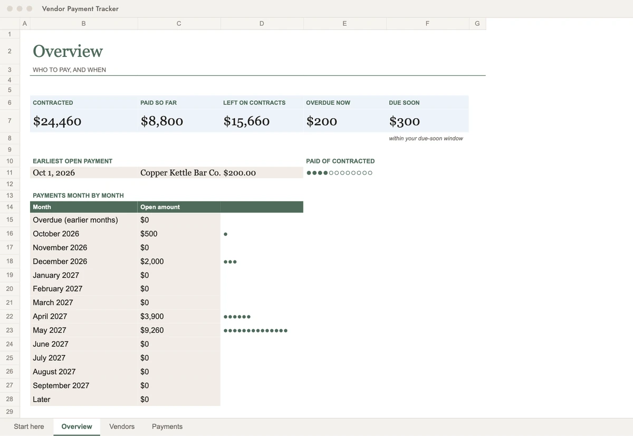
Task: Open the Vendors sheet tab
Action: click(x=122, y=427)
